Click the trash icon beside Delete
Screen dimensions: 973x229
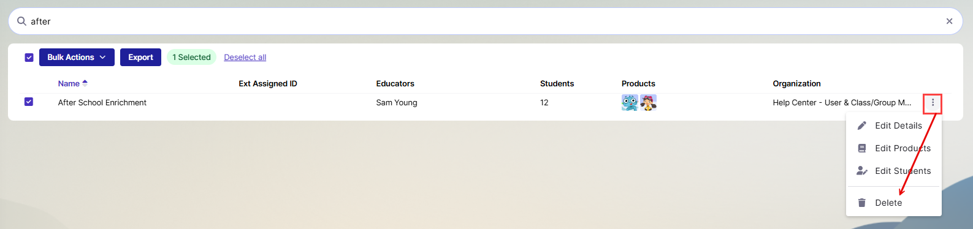coord(861,203)
